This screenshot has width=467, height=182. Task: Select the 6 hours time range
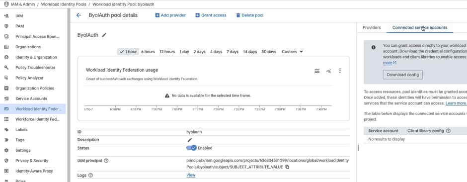pyautogui.click(x=148, y=52)
